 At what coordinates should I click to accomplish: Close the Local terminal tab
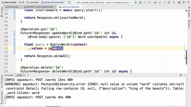coord(24,75)
